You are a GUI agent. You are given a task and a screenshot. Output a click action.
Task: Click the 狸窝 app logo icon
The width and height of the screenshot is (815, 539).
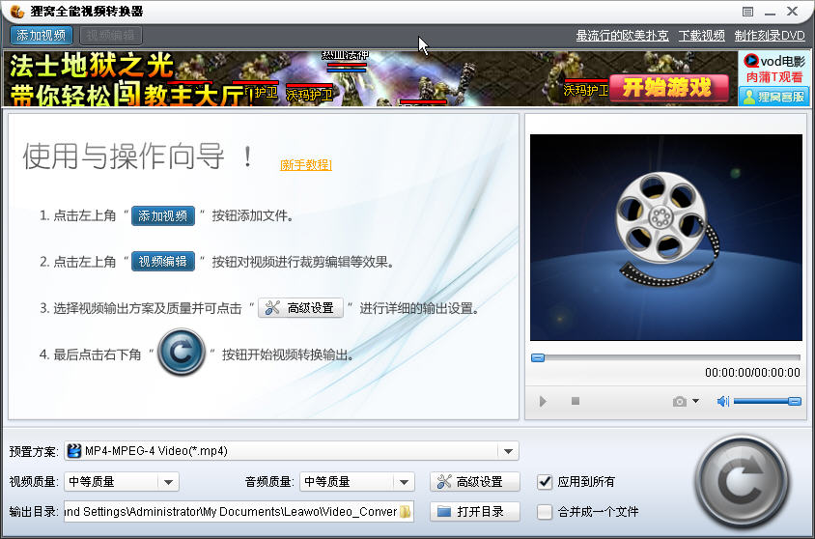pyautogui.click(x=17, y=11)
